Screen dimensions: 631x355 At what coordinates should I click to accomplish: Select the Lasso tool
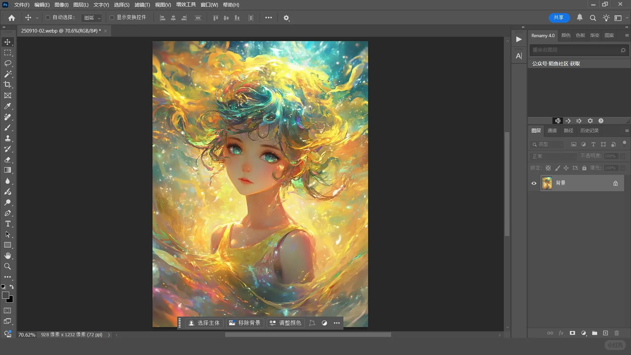[x=8, y=63]
